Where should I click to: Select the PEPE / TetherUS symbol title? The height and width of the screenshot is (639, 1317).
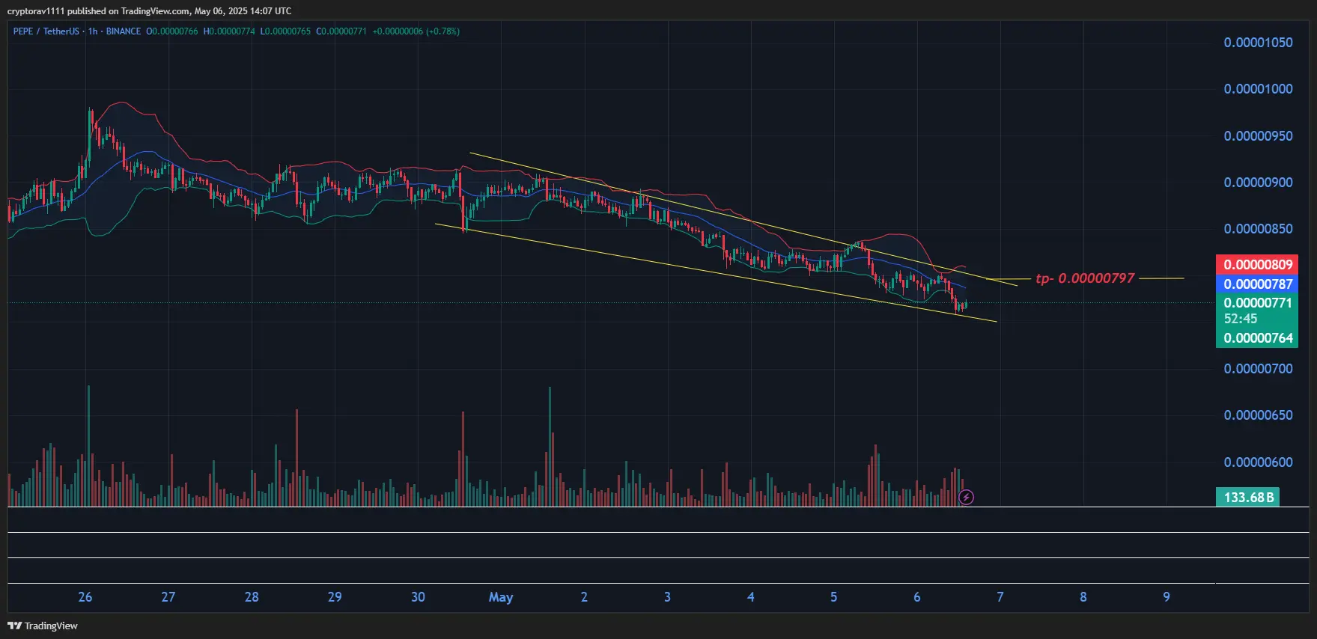coord(46,31)
